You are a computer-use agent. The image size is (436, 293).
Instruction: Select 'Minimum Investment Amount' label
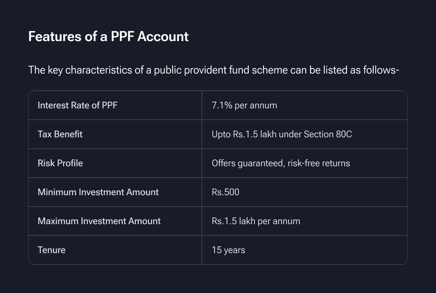(x=98, y=192)
